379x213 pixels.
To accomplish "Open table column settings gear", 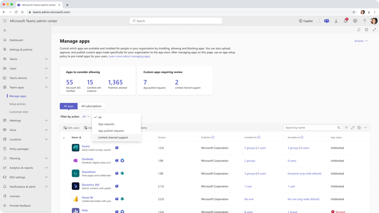I will pos(359,128).
